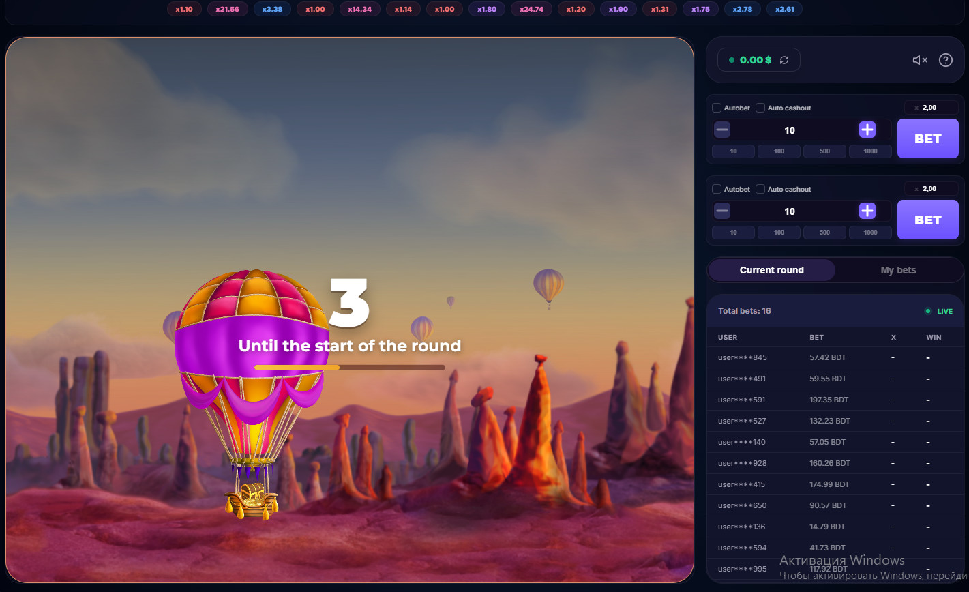Choose the 500 quick amount in first panel

pyautogui.click(x=824, y=151)
